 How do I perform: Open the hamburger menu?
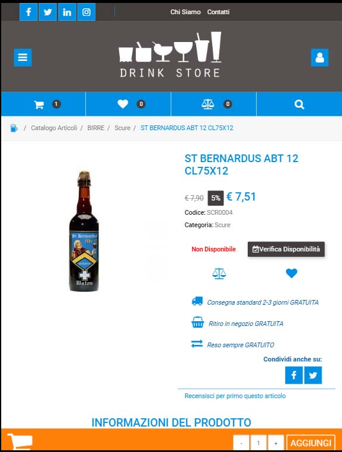[x=23, y=57]
